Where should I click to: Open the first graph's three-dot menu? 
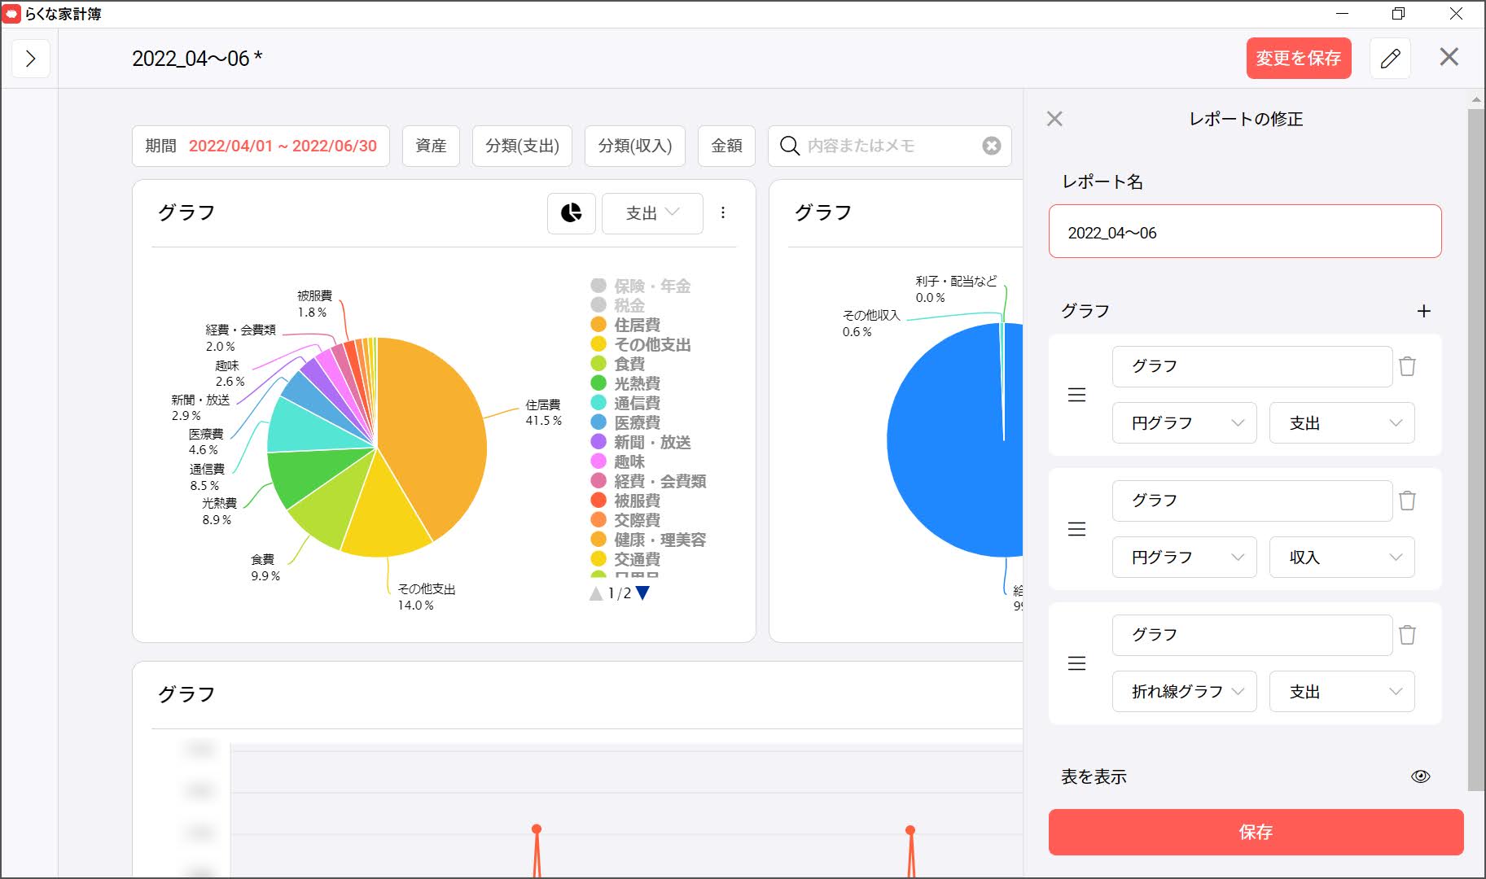click(723, 213)
